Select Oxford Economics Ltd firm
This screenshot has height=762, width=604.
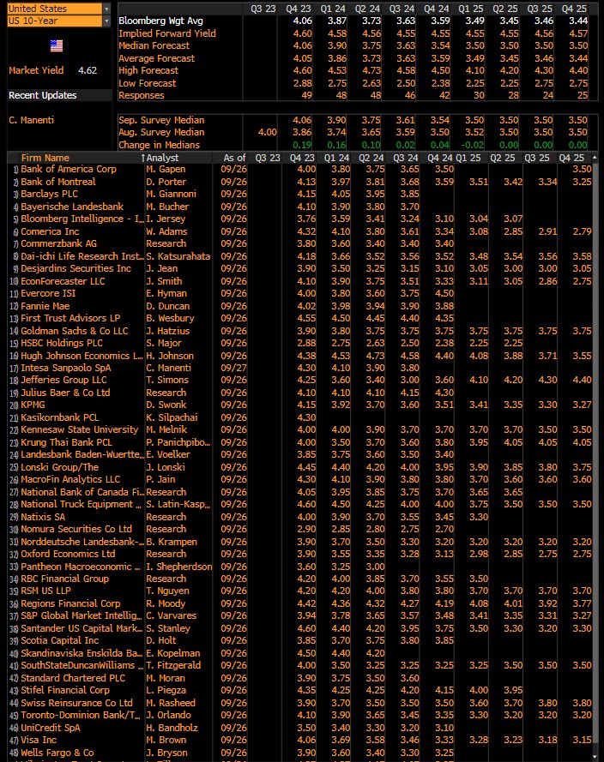[x=68, y=554]
